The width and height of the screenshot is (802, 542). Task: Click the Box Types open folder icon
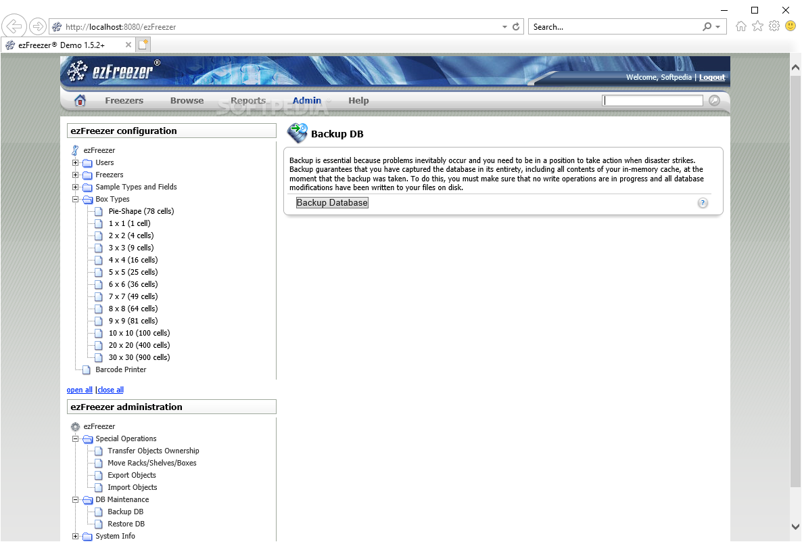pyautogui.click(x=87, y=200)
